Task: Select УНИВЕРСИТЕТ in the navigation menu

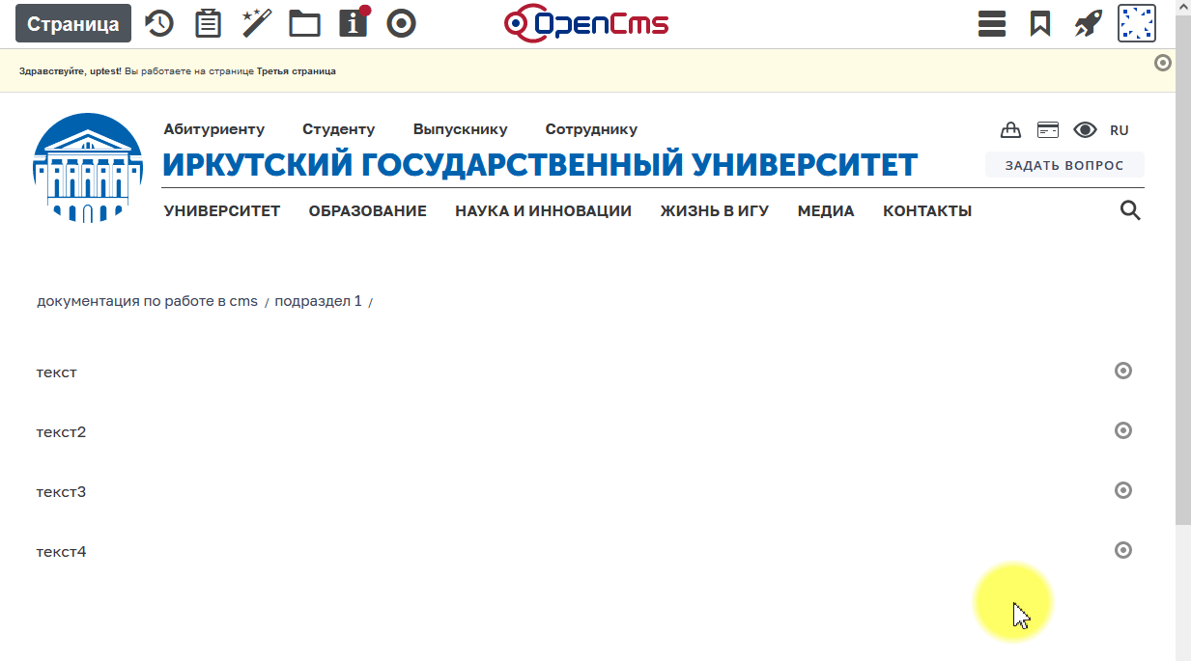Action: [x=221, y=209]
